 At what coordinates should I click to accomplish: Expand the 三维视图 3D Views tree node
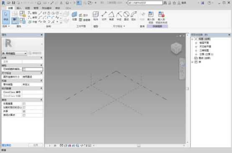196,51
